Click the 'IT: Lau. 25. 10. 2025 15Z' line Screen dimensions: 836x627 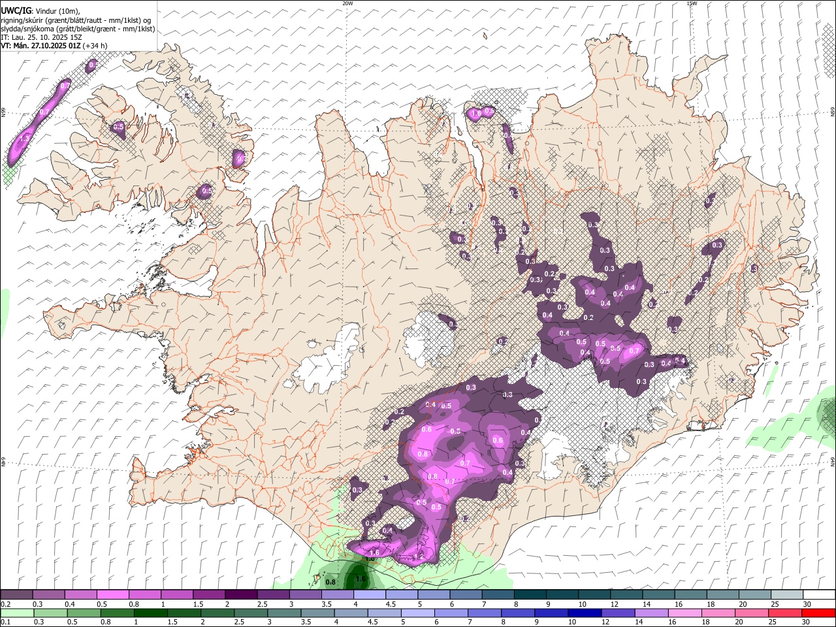tap(41, 37)
